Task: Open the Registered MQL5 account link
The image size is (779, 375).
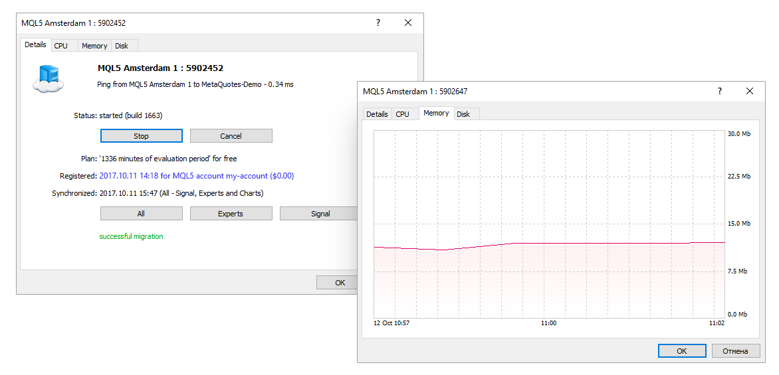Action: (197, 176)
